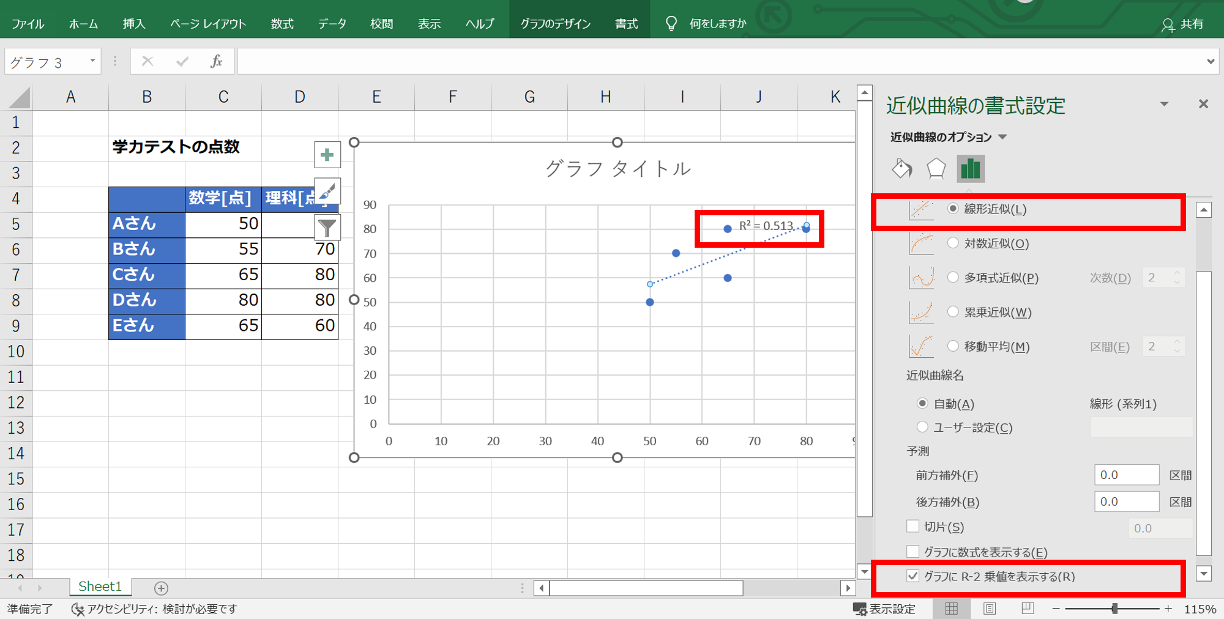
Task: Open the task pane options arrow
Action: point(1164,105)
